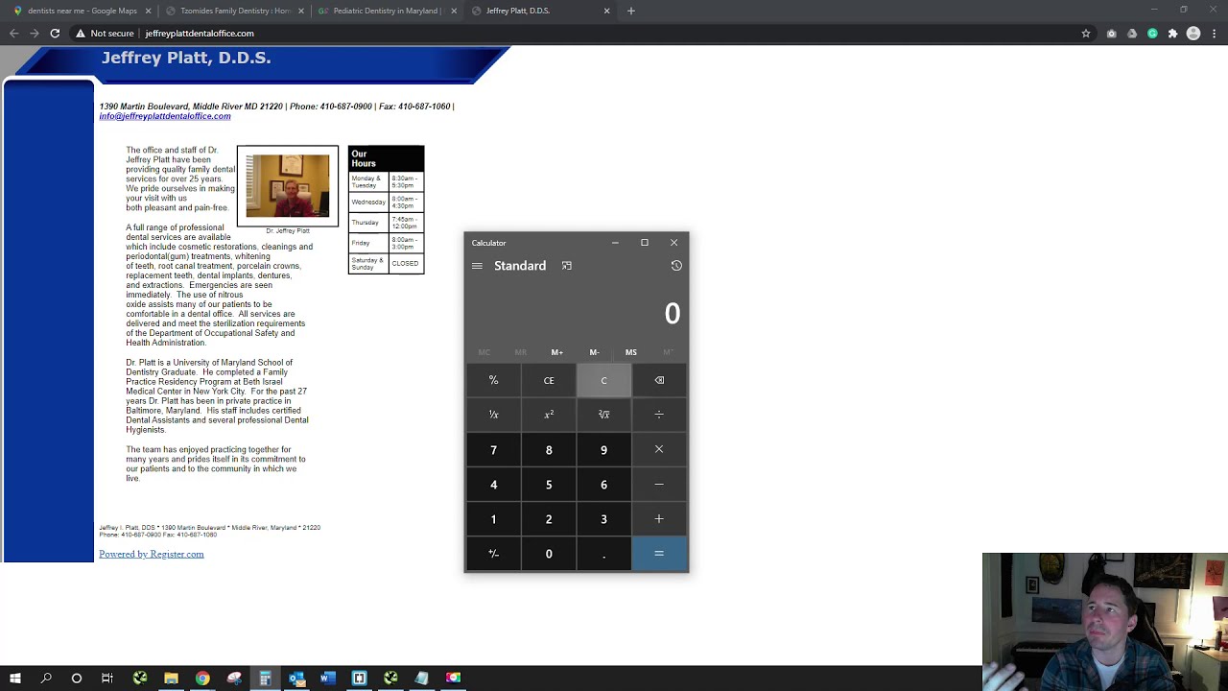Screen dimensions: 1228x691
Task: Close the Google Maps dentists tab
Action: [149, 11]
